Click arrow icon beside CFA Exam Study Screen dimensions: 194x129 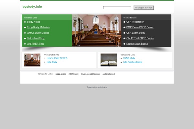pyautogui.click(x=124, y=33)
